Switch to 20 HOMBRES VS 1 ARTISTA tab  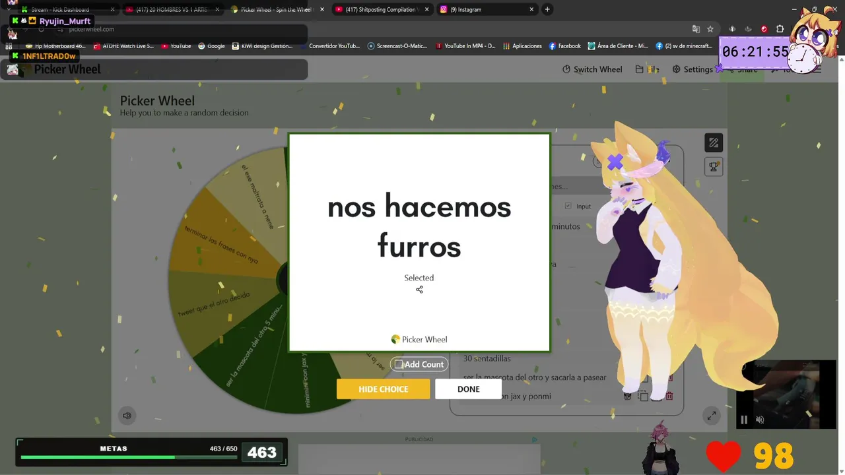(x=174, y=9)
